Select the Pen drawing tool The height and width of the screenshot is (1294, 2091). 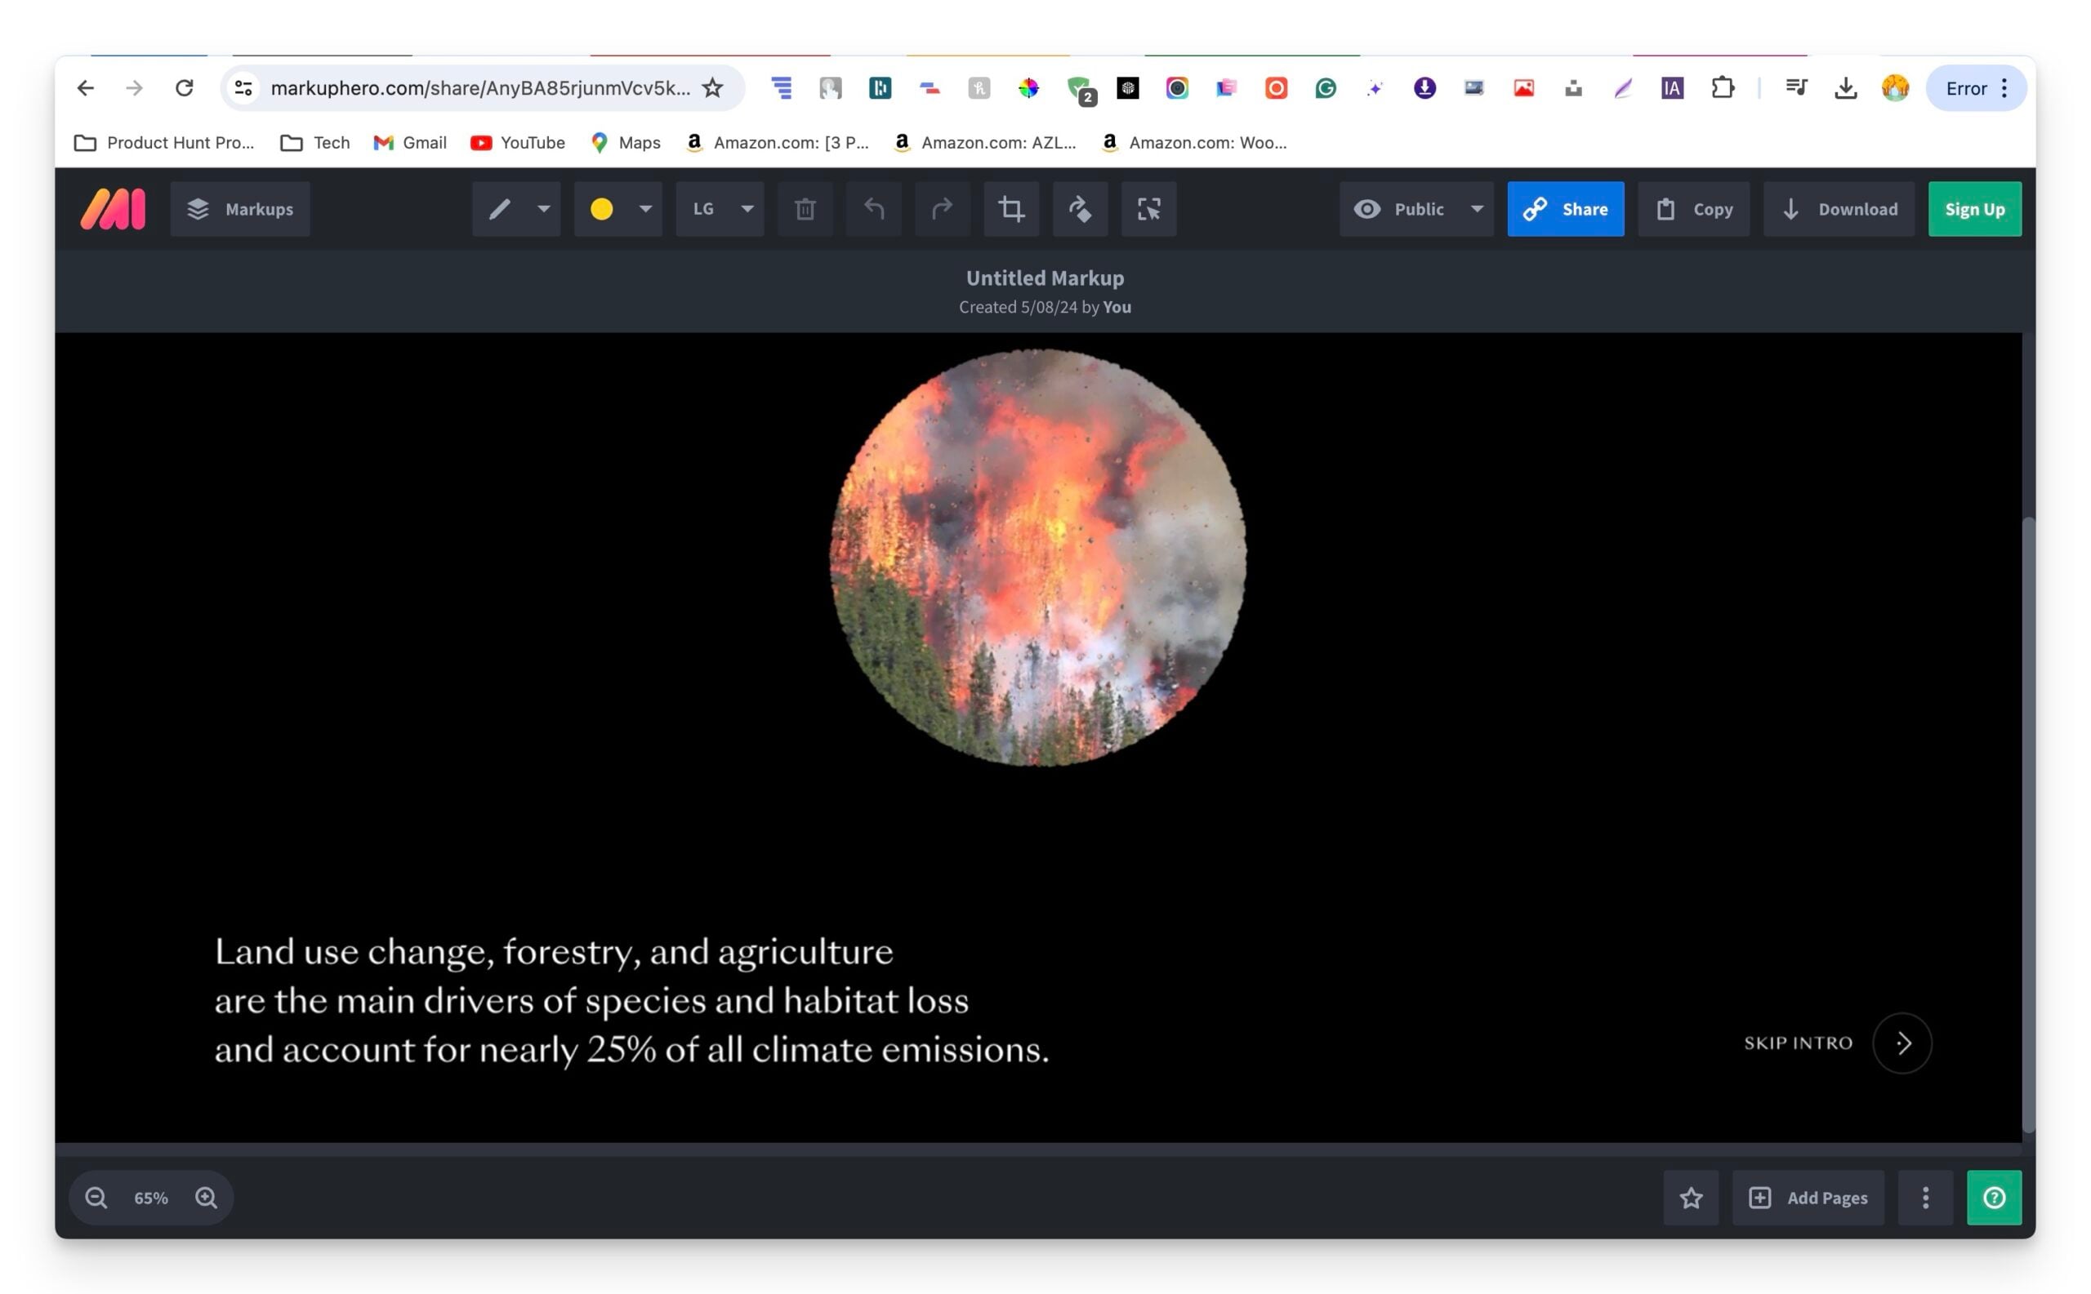coord(502,209)
